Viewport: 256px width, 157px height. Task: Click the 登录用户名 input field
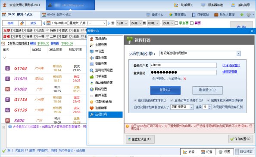(x=183, y=65)
